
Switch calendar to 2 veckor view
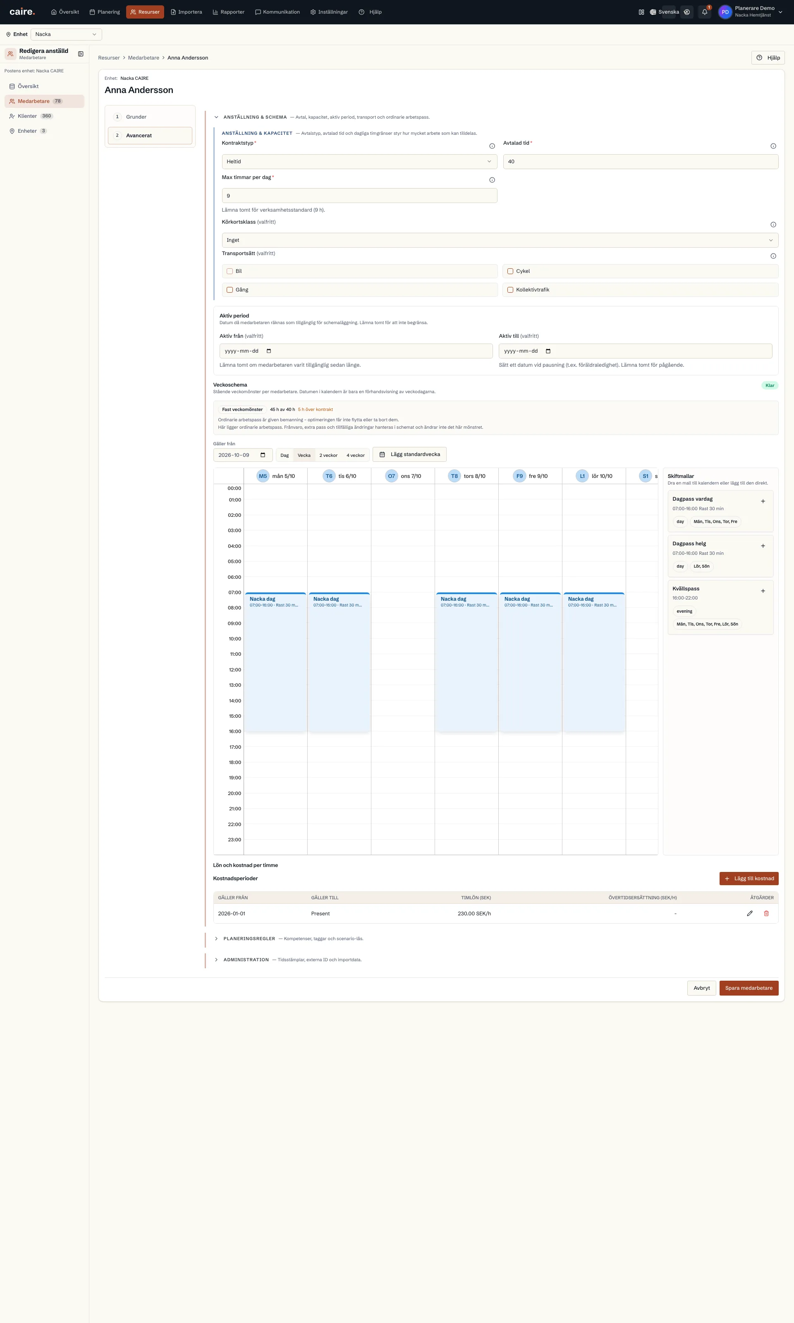click(328, 456)
